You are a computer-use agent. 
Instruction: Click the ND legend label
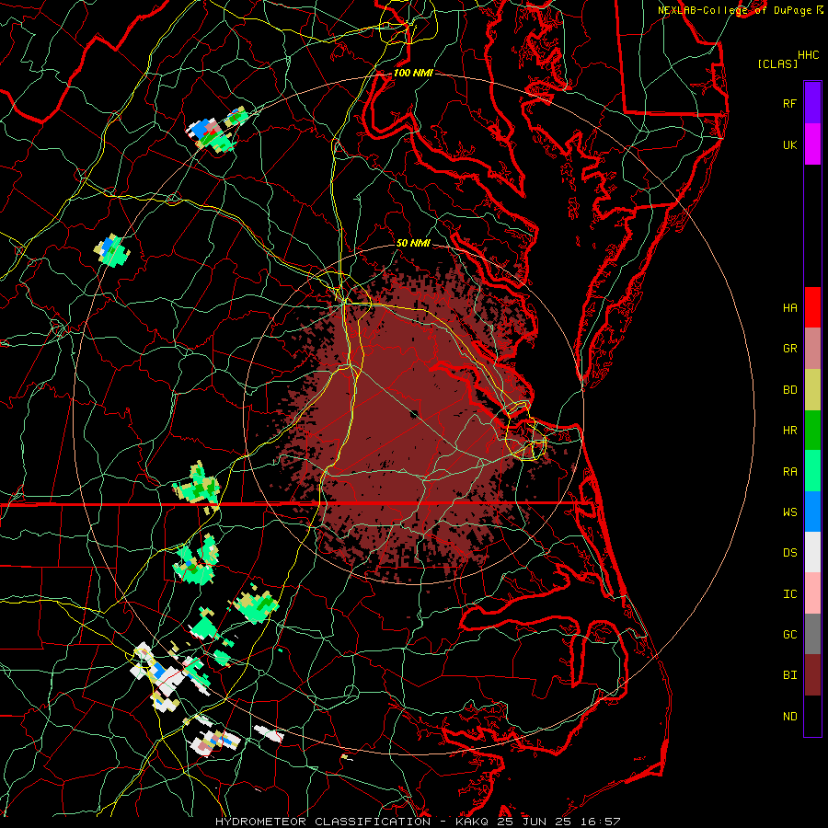coord(790,716)
